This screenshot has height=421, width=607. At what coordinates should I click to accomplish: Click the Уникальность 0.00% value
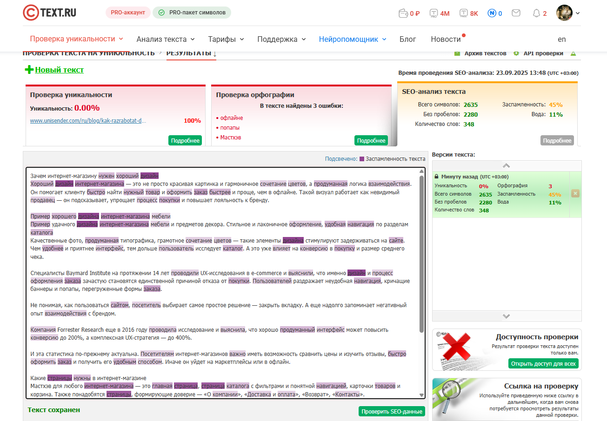point(87,108)
